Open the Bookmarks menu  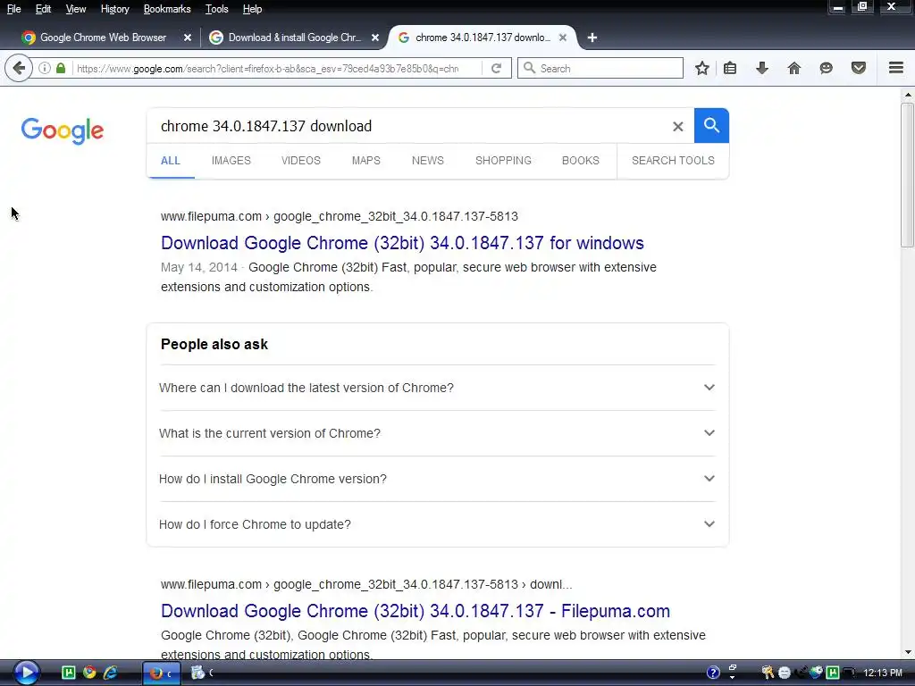click(167, 9)
